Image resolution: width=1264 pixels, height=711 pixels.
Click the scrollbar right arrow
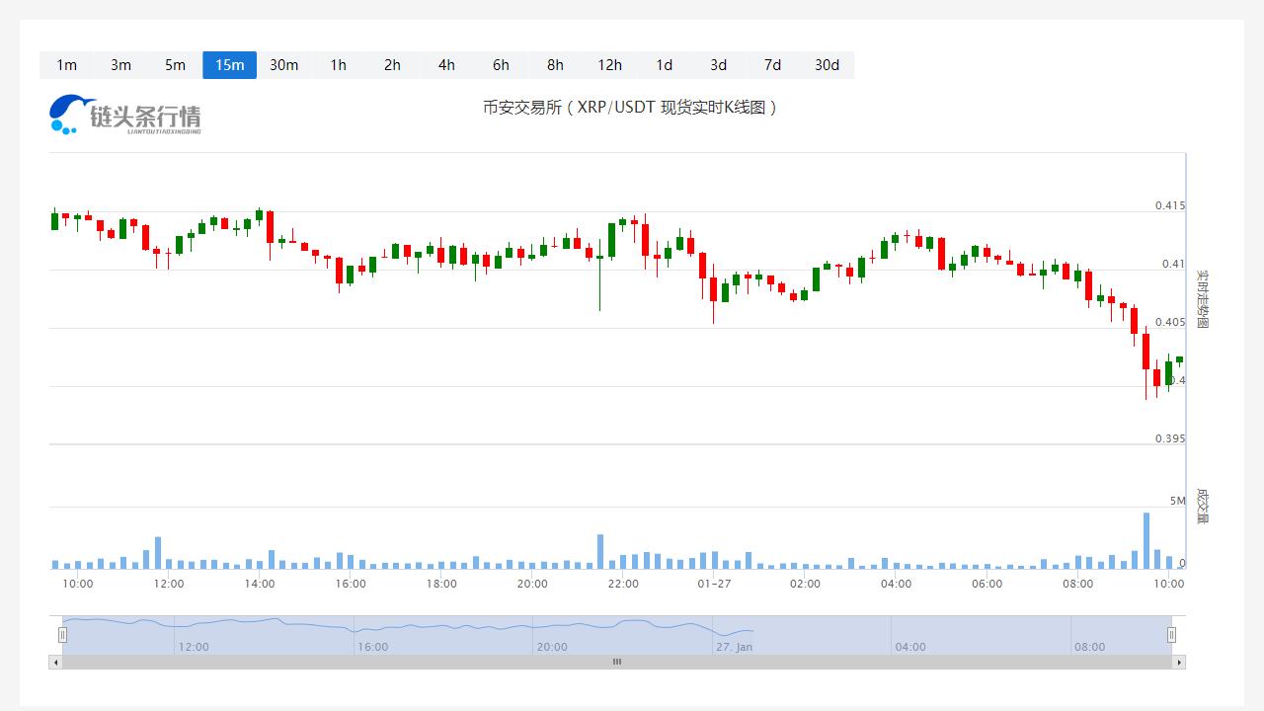pyautogui.click(x=1179, y=662)
